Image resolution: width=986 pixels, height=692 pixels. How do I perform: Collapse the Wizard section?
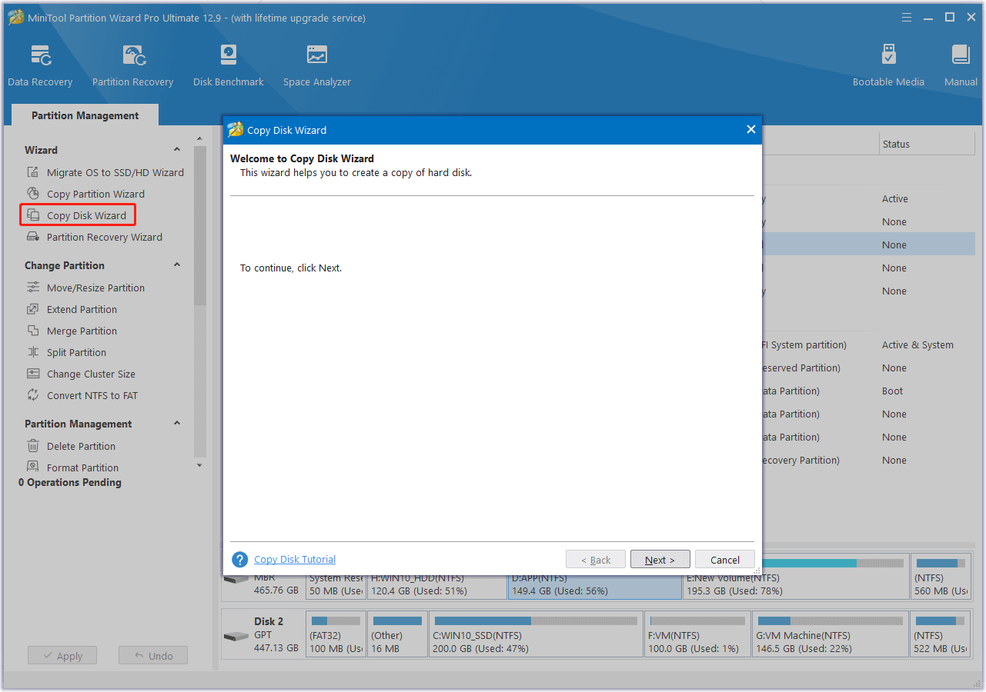point(177,150)
